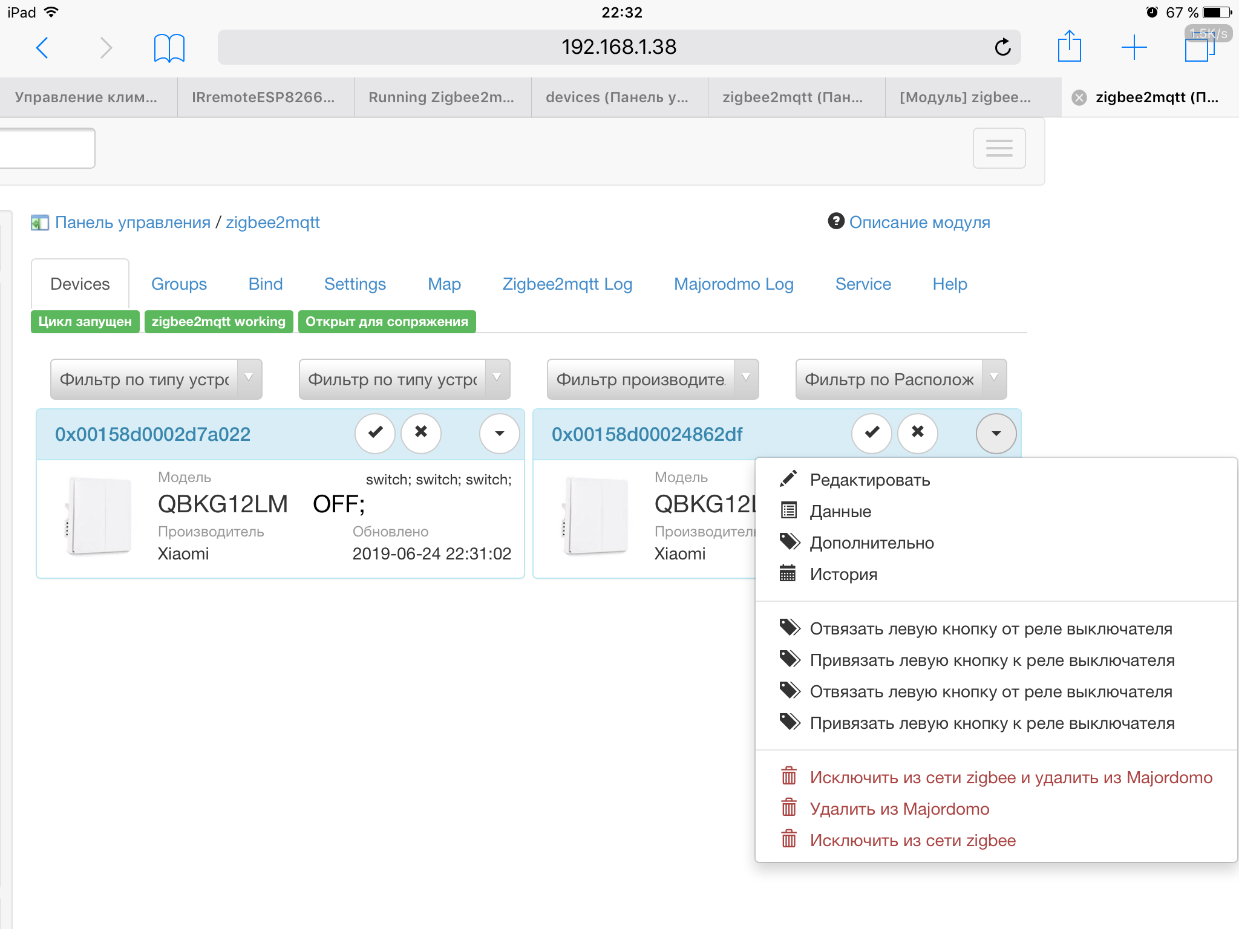This screenshot has height=929, width=1239.
Task: Switch to the Zigbee2mqtt Log tab
Action: [567, 284]
